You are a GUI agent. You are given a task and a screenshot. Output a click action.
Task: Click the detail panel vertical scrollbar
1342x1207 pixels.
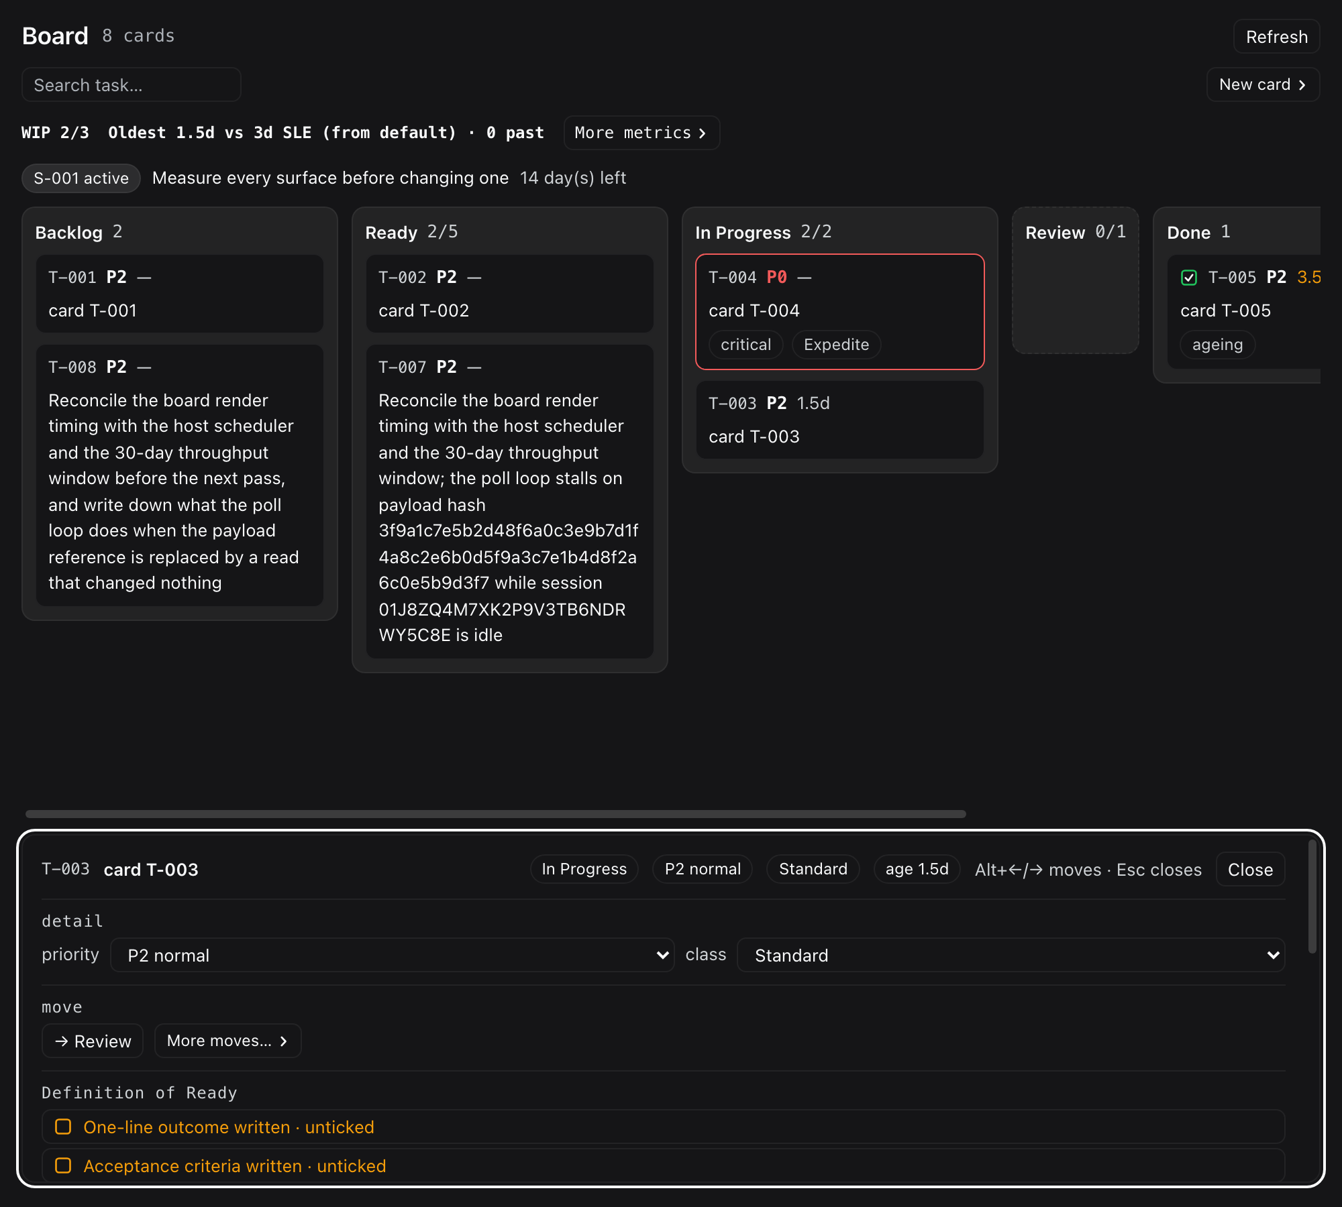coord(1312,897)
